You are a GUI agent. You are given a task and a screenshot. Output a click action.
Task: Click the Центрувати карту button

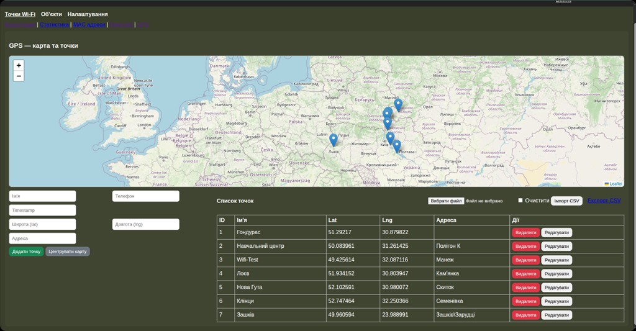point(67,252)
